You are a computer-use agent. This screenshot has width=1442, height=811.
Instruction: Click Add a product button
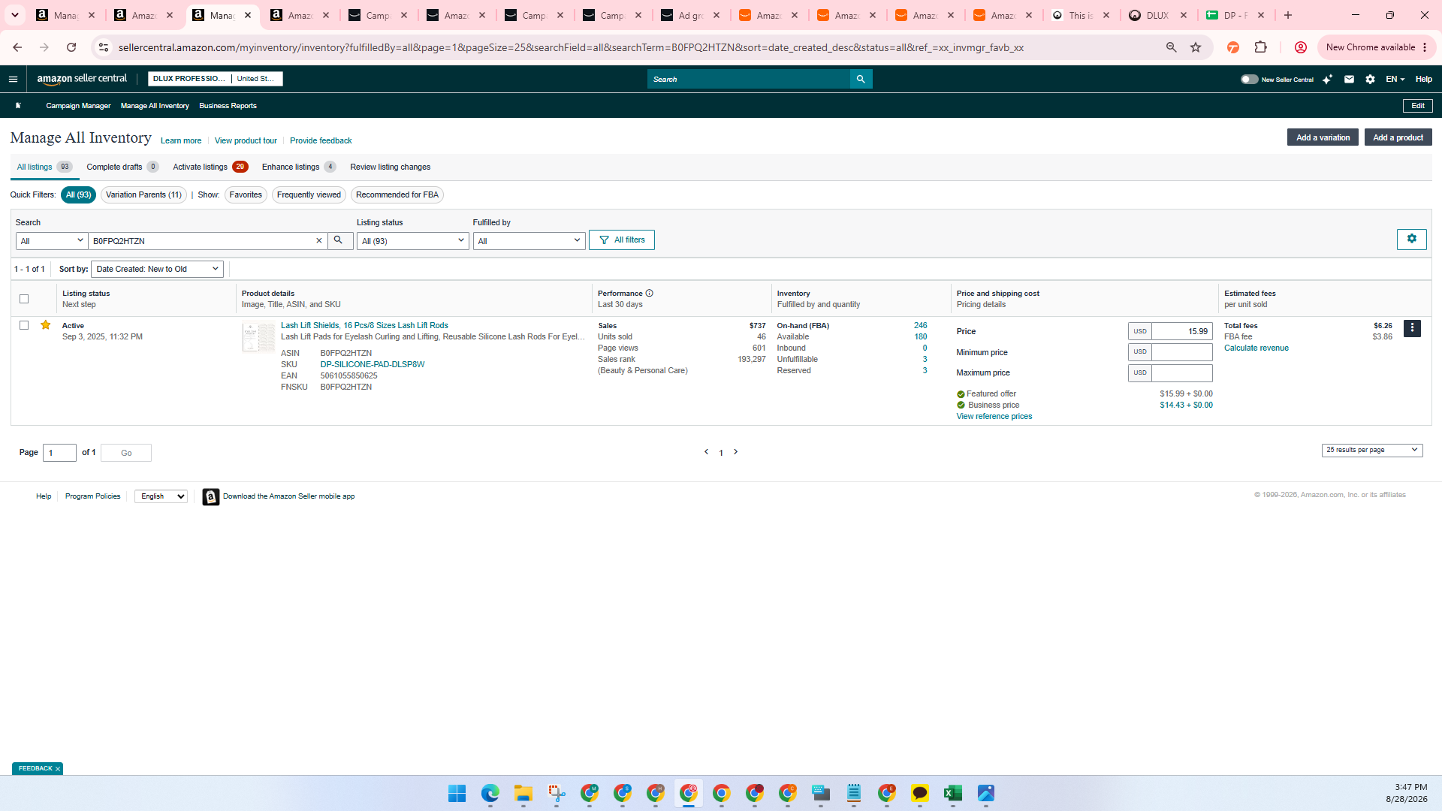pos(1398,137)
